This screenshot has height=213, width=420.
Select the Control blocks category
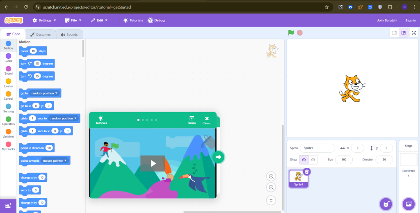(8, 95)
